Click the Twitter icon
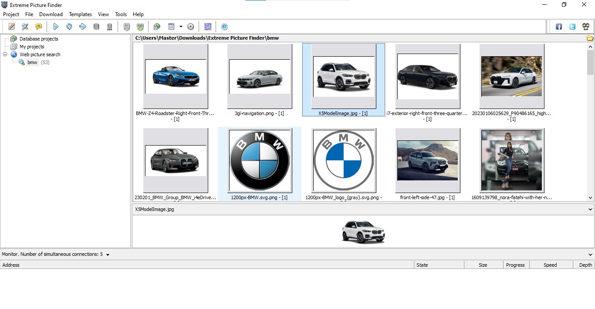The width and height of the screenshot is (595, 309). [572, 27]
